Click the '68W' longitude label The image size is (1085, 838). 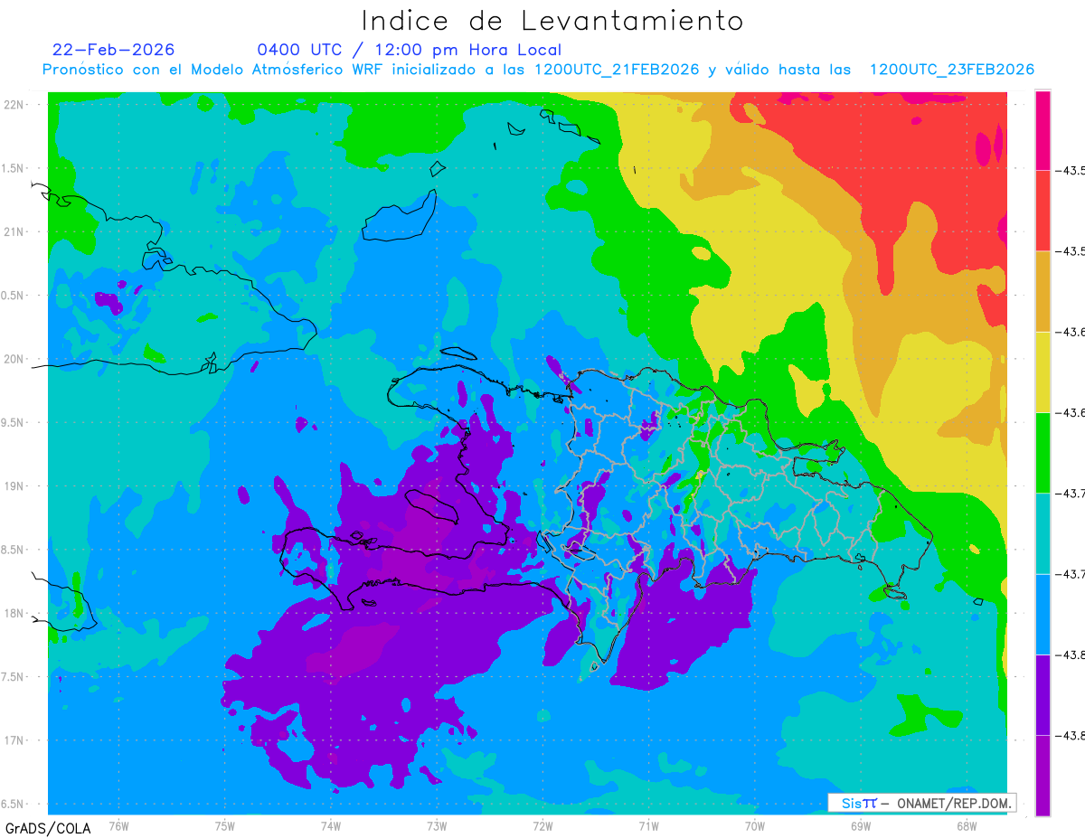[x=967, y=825]
